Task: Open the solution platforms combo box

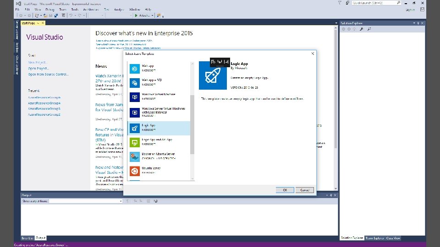Action: 119,16
